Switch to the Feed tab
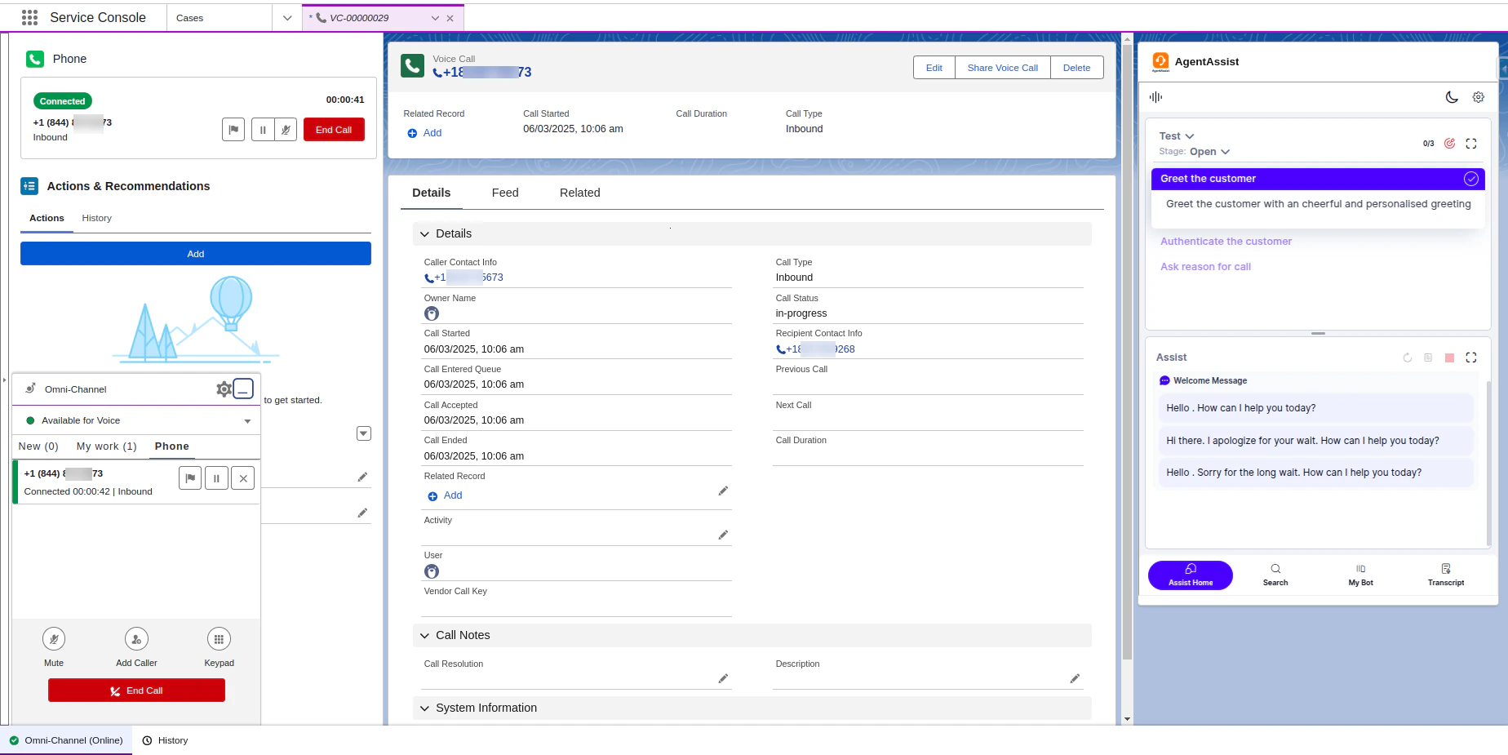The image size is (1508, 755). click(x=504, y=193)
